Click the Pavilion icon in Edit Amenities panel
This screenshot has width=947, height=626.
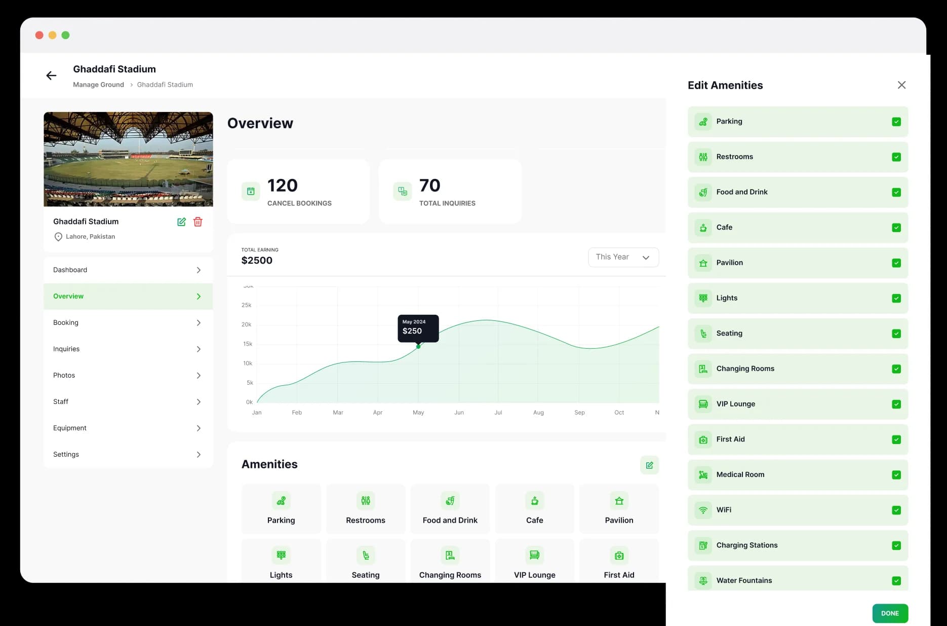point(703,263)
